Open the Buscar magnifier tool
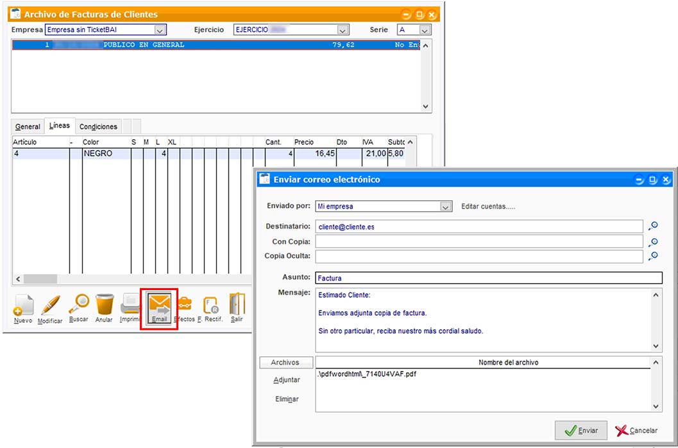678x448 pixels. point(79,309)
